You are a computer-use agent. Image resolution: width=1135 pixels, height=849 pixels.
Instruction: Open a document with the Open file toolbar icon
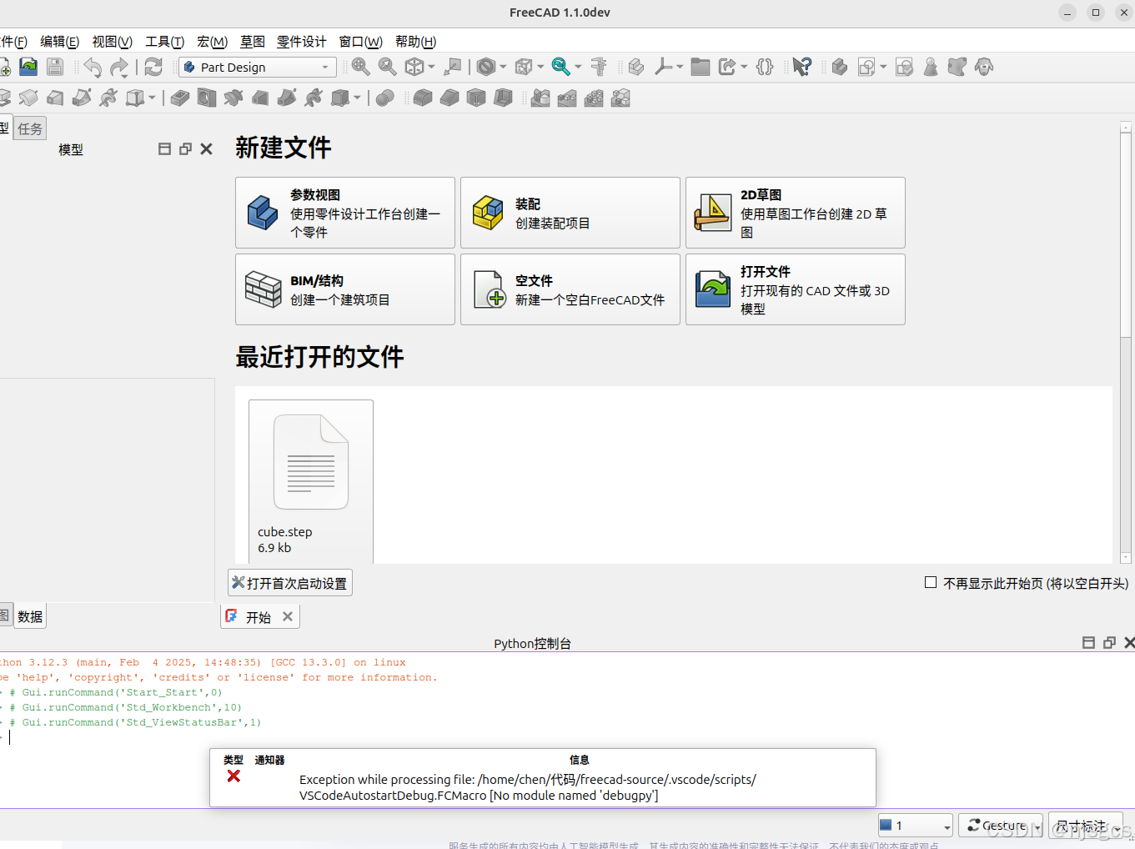click(28, 67)
